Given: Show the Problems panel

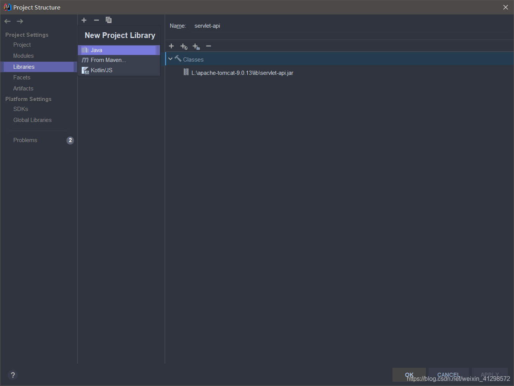Looking at the screenshot, I should 25,140.
